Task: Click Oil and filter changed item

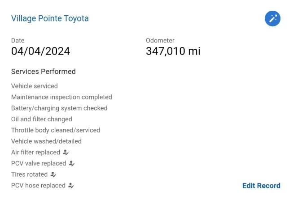Action: 41,119
